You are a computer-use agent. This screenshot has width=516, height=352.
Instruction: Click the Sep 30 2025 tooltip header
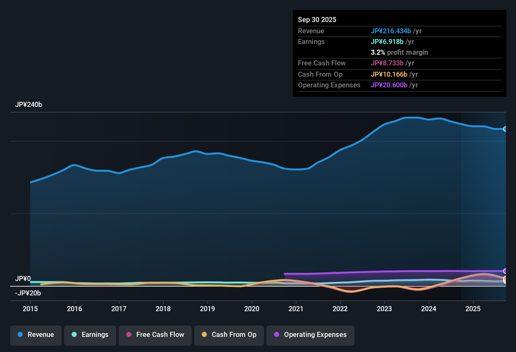click(x=317, y=19)
